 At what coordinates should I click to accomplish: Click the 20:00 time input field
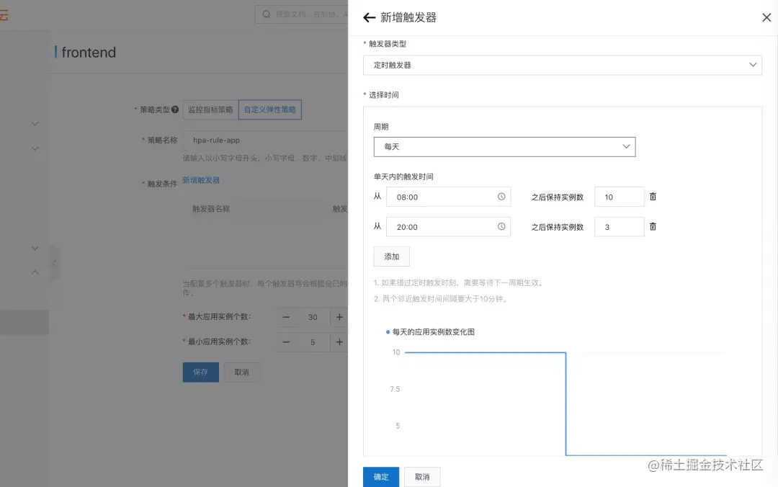(448, 227)
